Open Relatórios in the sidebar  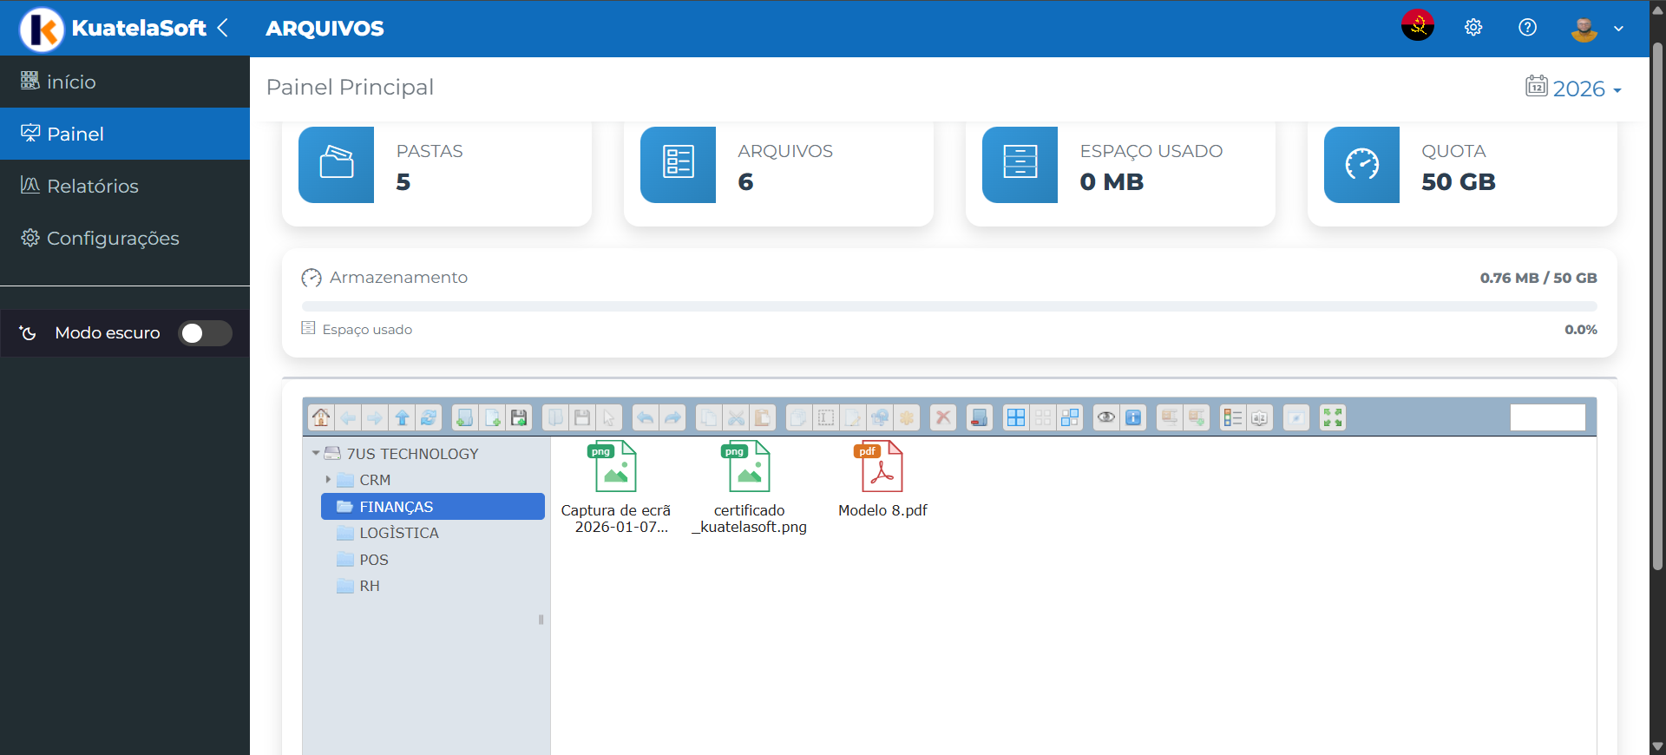point(93,186)
